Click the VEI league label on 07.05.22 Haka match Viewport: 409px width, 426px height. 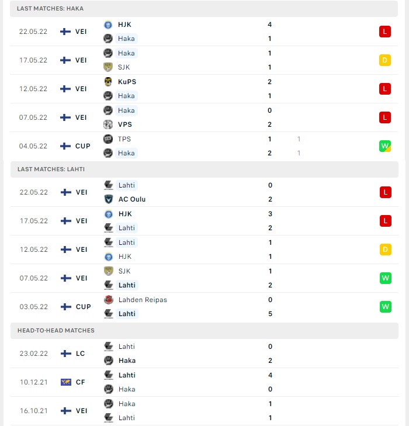coord(81,117)
